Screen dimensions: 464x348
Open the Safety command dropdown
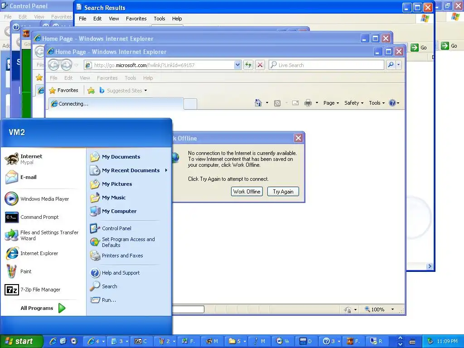click(x=353, y=103)
